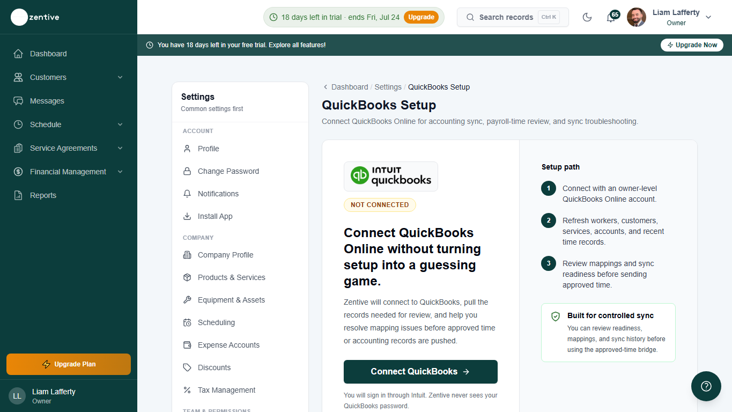732x412 pixels.
Task: Click the Reports document icon
Action: coord(18,195)
